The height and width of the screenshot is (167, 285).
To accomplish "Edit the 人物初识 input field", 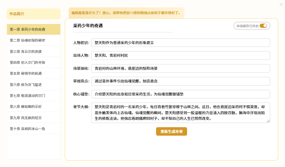I will pyautogui.click(x=181, y=43).
